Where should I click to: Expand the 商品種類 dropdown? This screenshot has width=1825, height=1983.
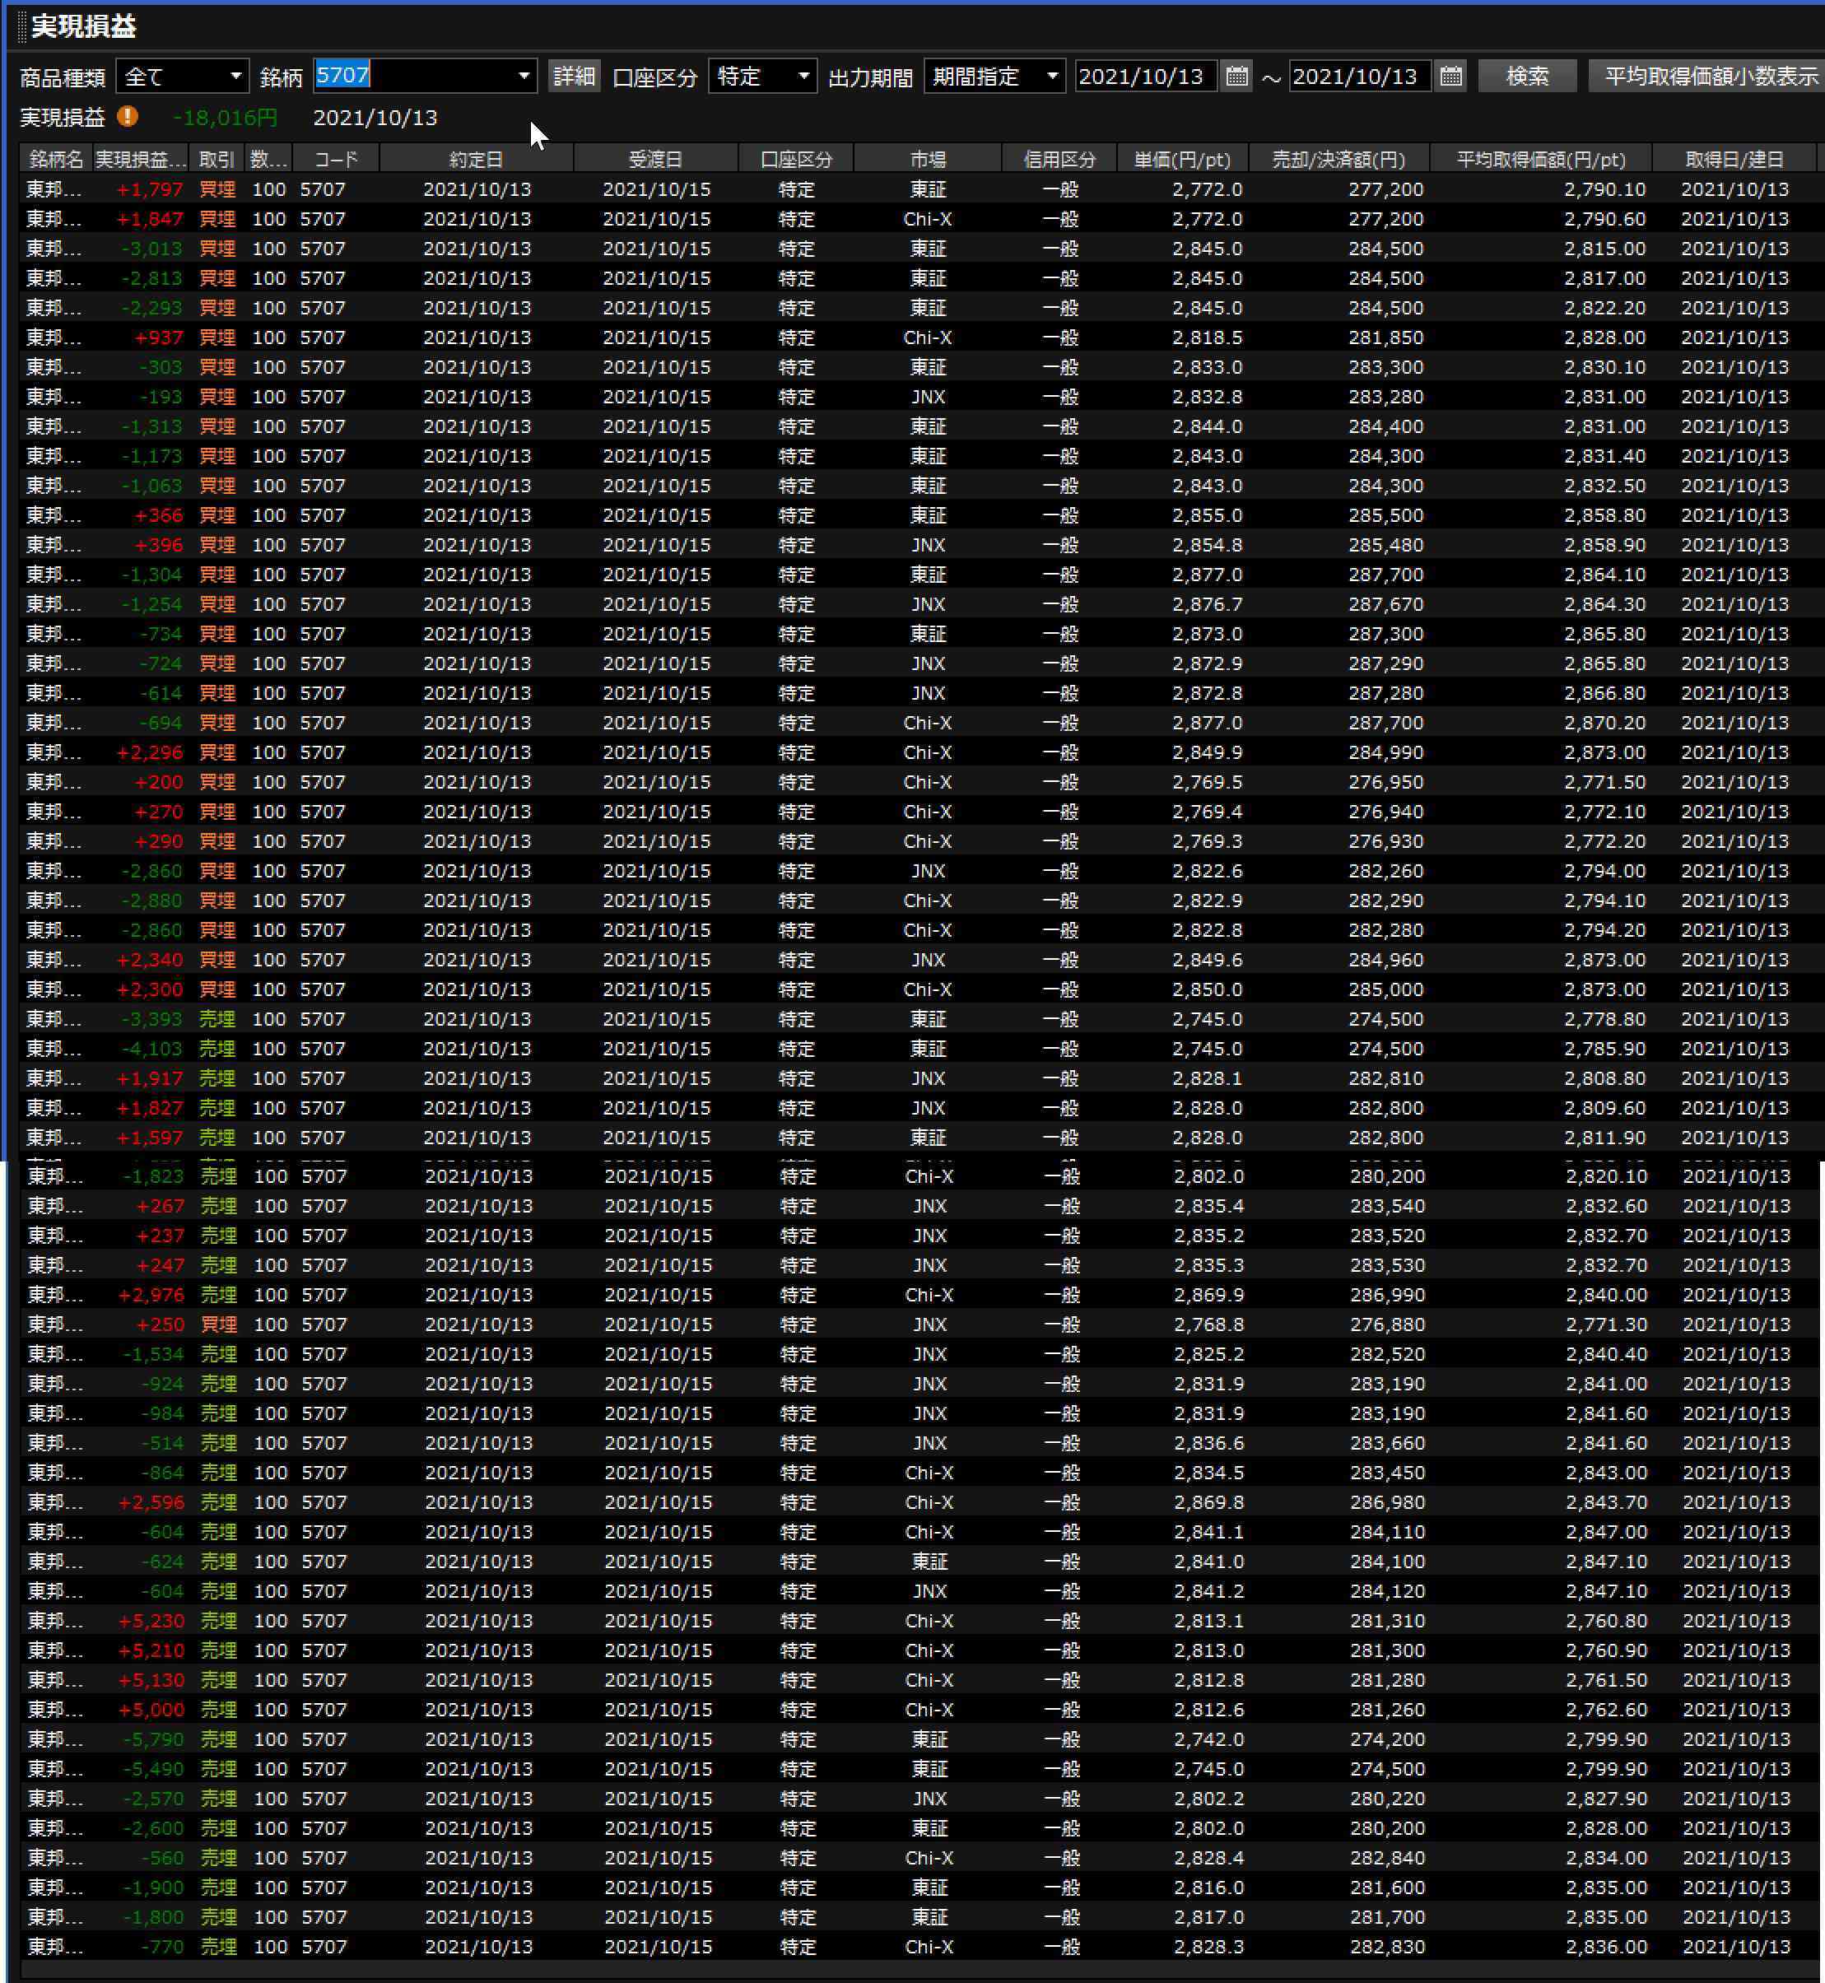(235, 76)
